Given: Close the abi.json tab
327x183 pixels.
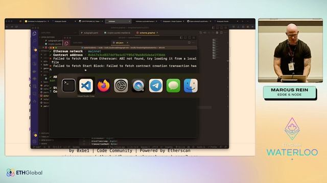Looking at the screenshot, I should pos(127,43).
